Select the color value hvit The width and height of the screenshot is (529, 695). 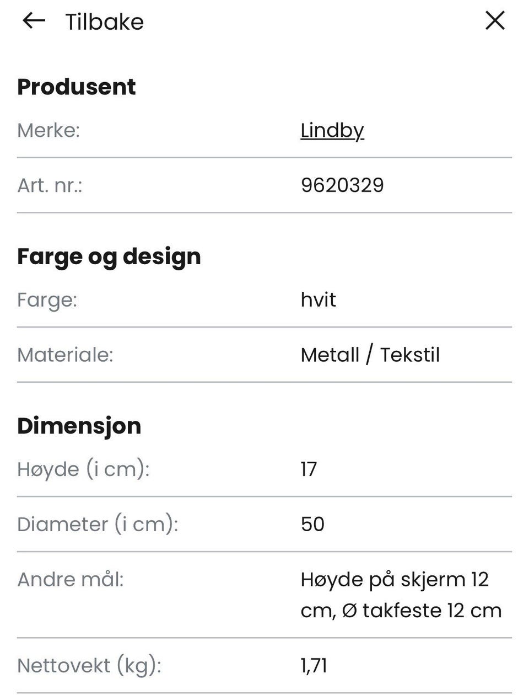pos(318,300)
